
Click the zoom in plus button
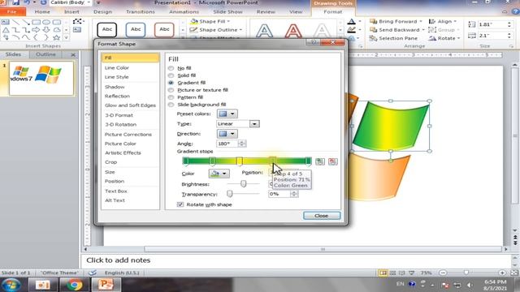click(502, 273)
